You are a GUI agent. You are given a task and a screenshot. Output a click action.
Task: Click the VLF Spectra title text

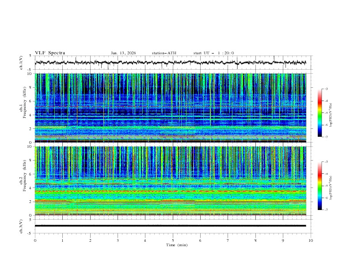tap(50, 53)
